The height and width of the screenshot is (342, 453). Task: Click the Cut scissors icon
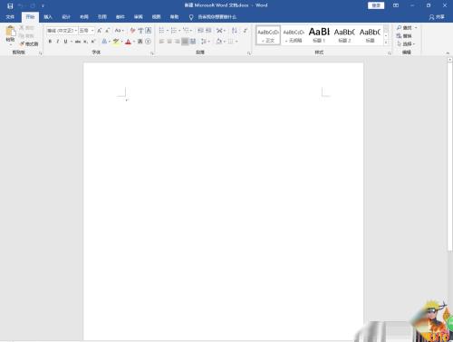coord(22,28)
